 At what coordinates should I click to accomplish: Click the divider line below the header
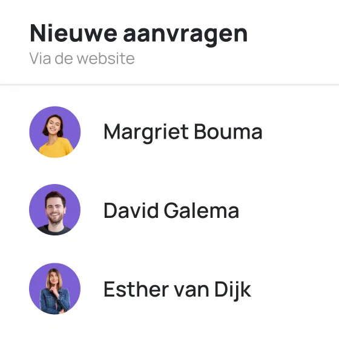click(x=169, y=85)
